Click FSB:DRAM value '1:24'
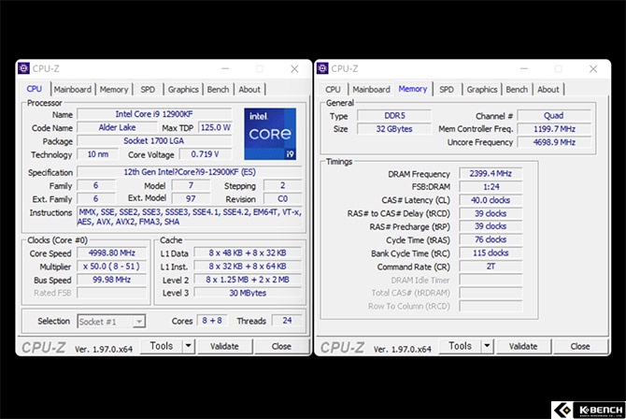Viewport: 626px width, 419px height. pos(491,187)
